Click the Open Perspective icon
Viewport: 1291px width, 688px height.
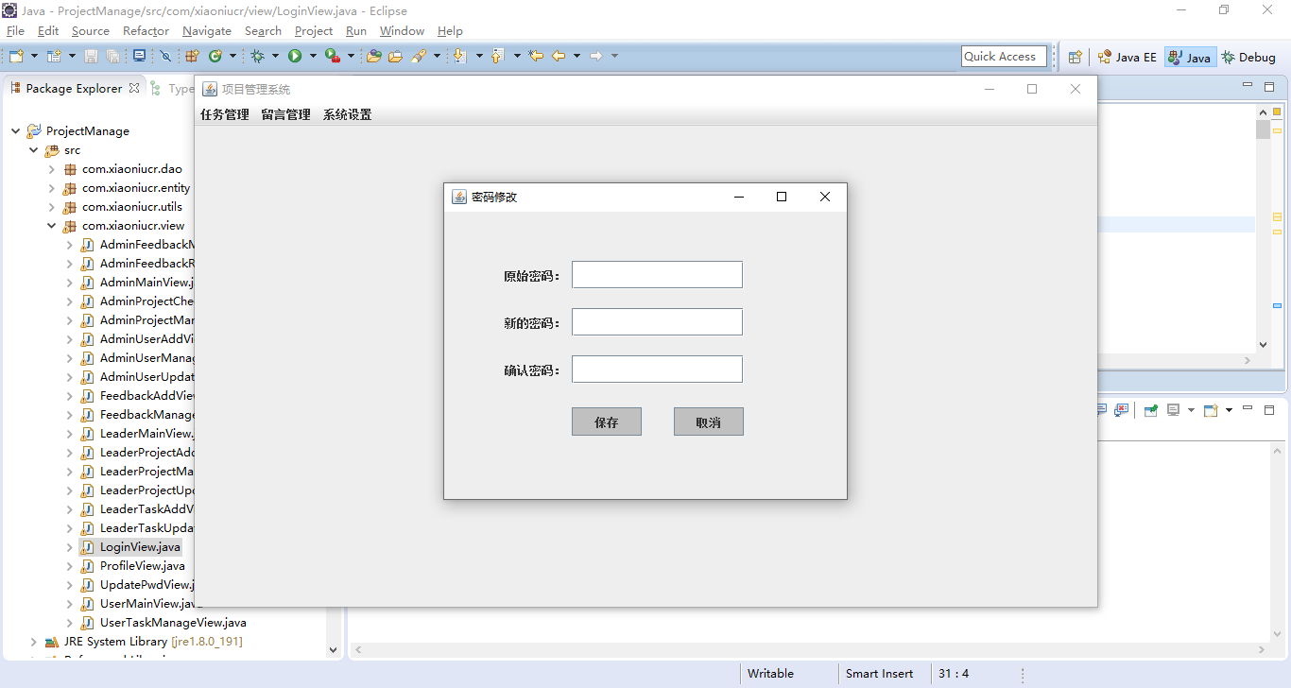[x=1075, y=57]
